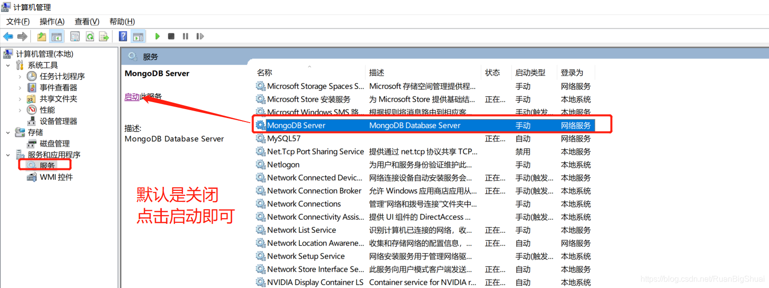
Task: Toggle Show/Hide Console Tree toolbar icon
Action: click(57, 36)
